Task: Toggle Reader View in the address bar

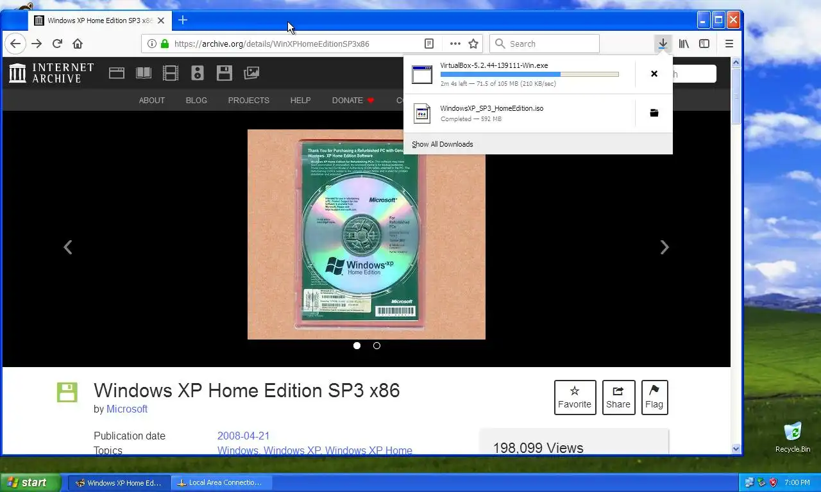Action: click(x=429, y=44)
